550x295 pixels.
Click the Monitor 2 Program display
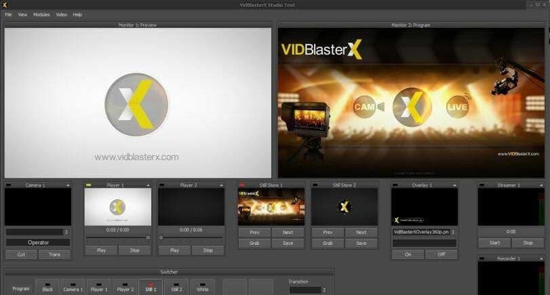411,103
